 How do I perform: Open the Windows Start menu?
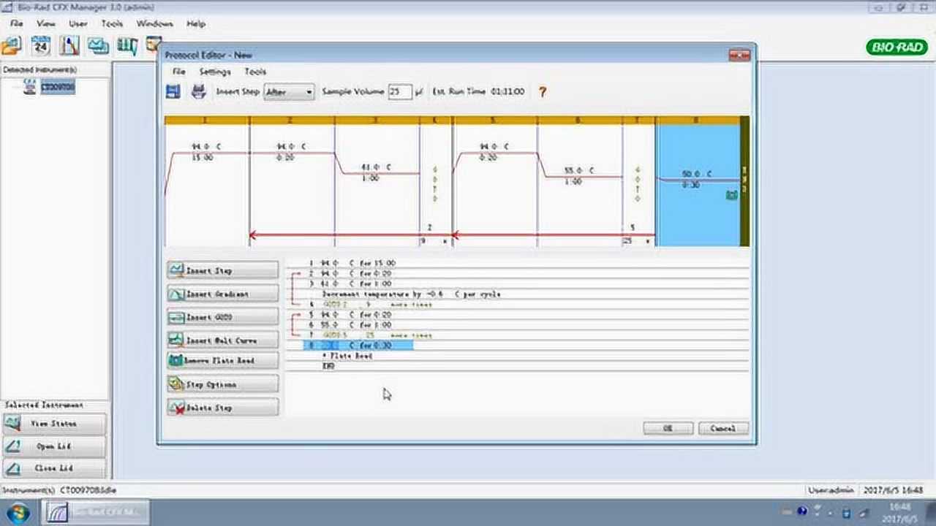[18, 512]
